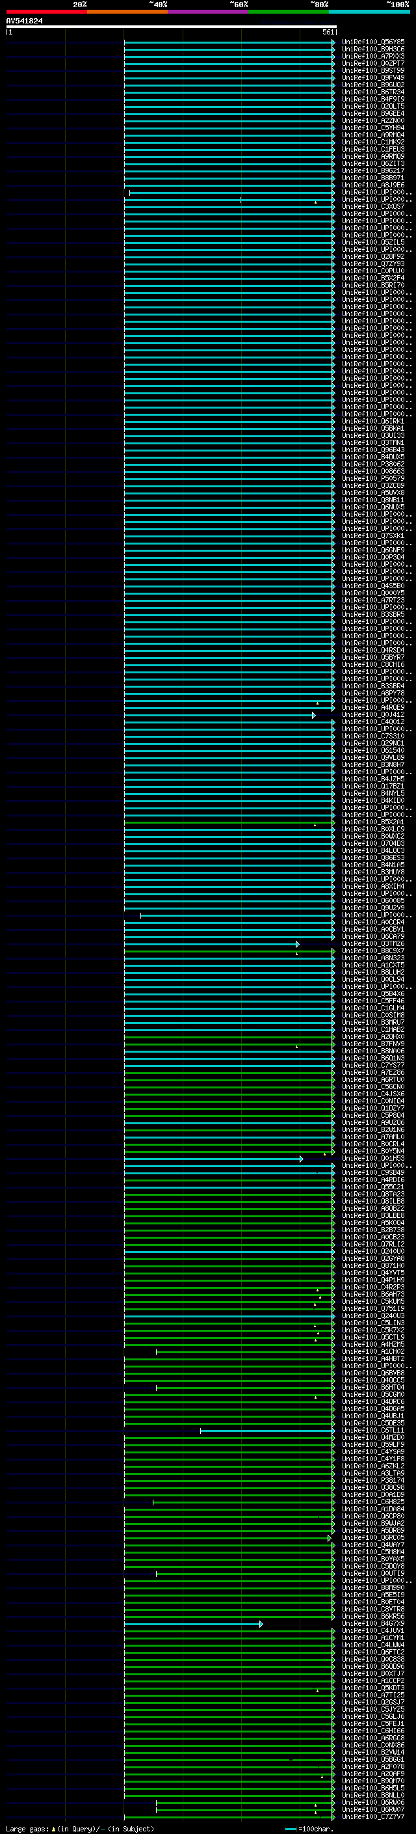416x1834 pixels.
Task: Select UniRef100_B8C9X7 entry
Action: pyautogui.click(x=373, y=951)
